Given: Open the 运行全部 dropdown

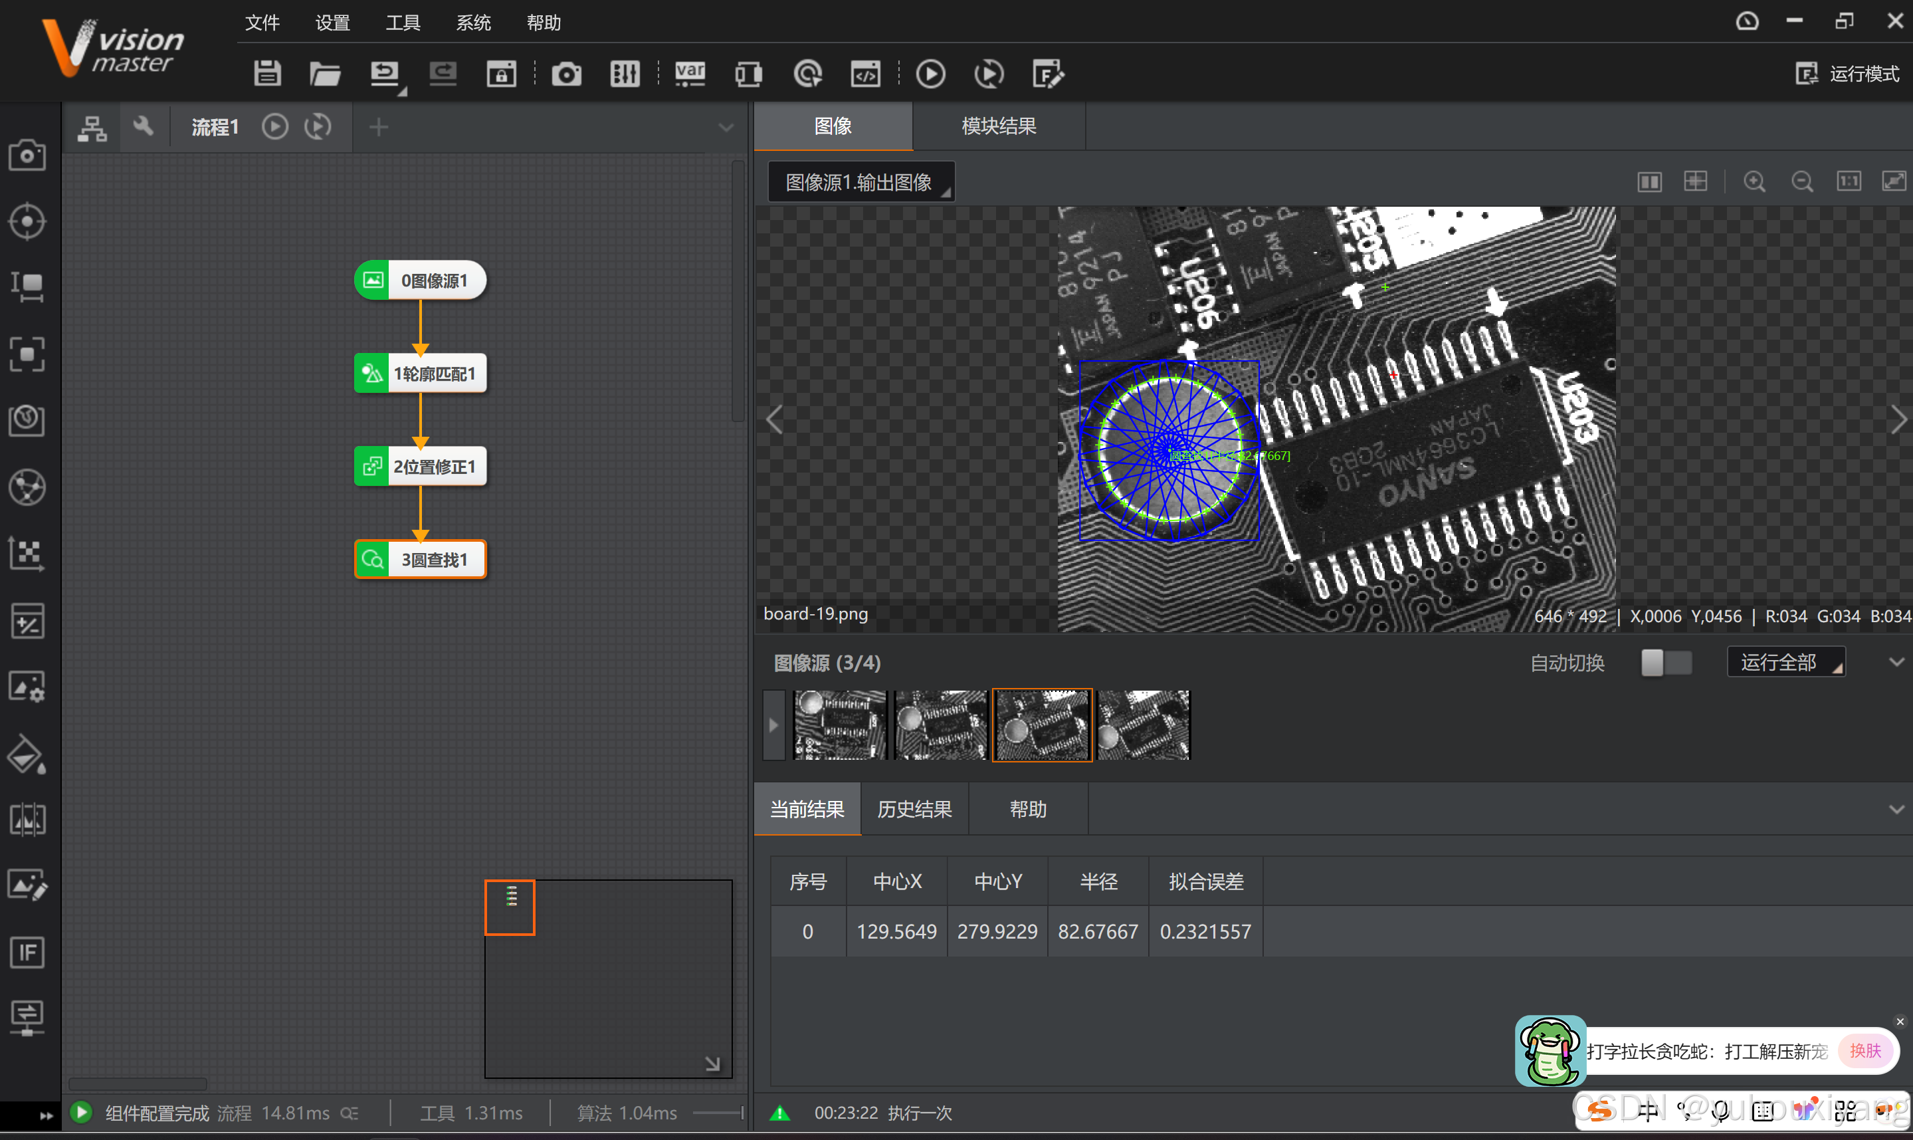Looking at the screenshot, I should [x=1785, y=662].
